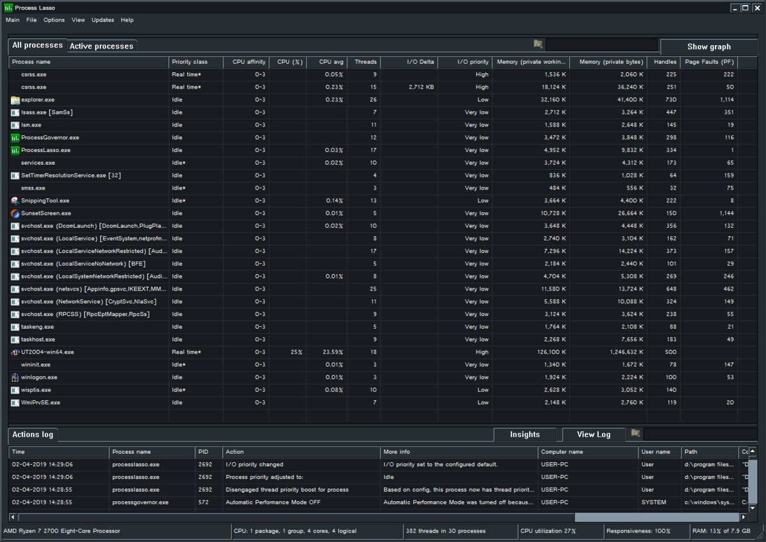
Task: Click log vertical scrollbar up arrow
Action: [x=753, y=451]
